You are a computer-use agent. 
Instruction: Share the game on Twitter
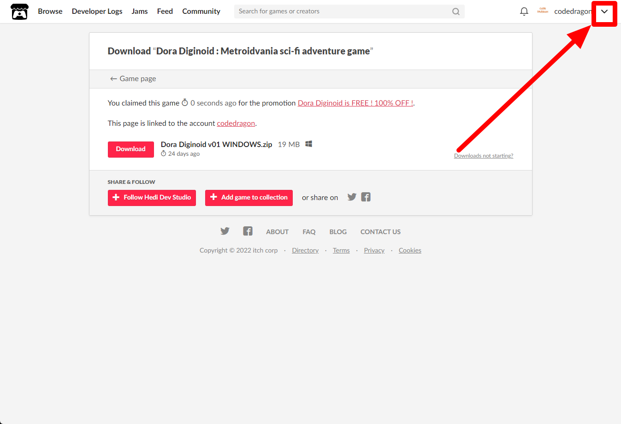pos(352,197)
